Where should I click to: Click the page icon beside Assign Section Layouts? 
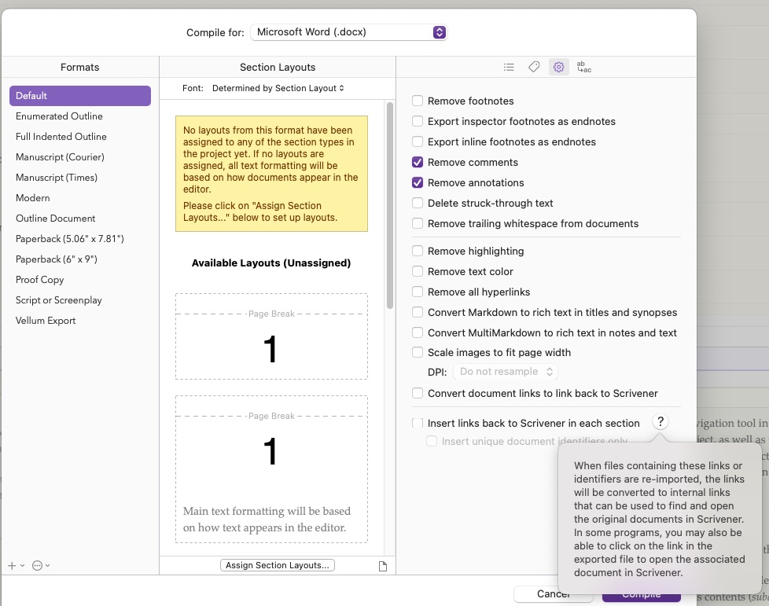(x=383, y=566)
